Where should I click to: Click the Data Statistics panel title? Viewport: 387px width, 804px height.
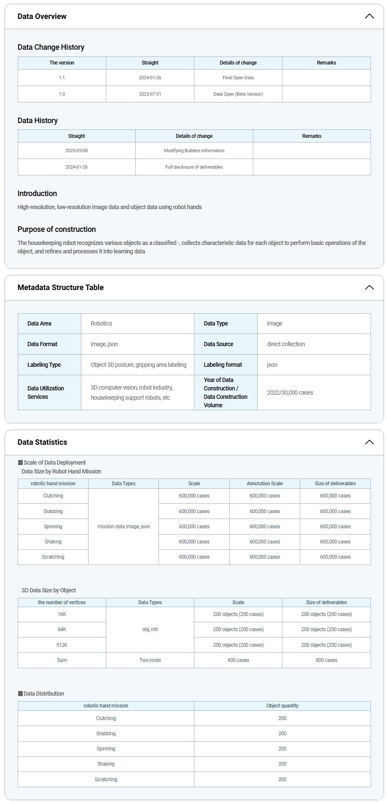[x=42, y=442]
